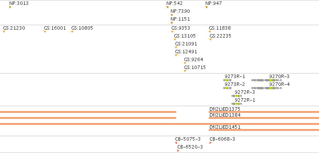Click the GS:10715 text label
This screenshot has height=153, width=319.
[x=195, y=67]
